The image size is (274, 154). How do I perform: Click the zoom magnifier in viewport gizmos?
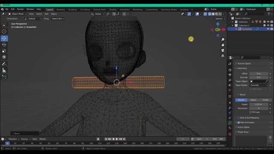(x=223, y=40)
